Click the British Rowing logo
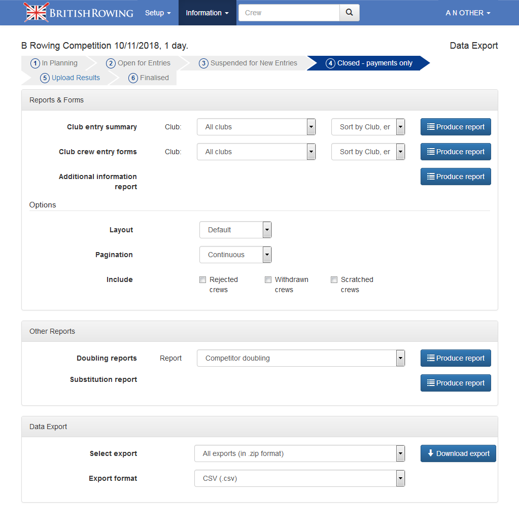Viewport: 519px width, 529px height. (79, 13)
